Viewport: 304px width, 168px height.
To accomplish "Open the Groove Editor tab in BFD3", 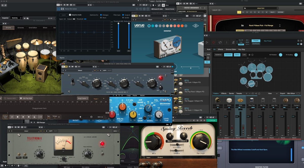I will pyautogui.click(x=231, y=49).
